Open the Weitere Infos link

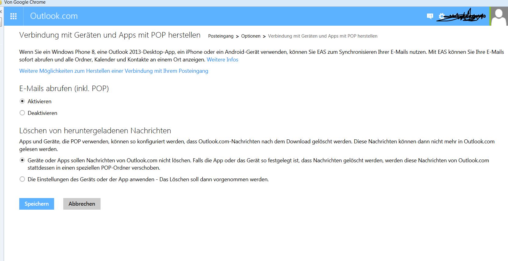tap(223, 60)
